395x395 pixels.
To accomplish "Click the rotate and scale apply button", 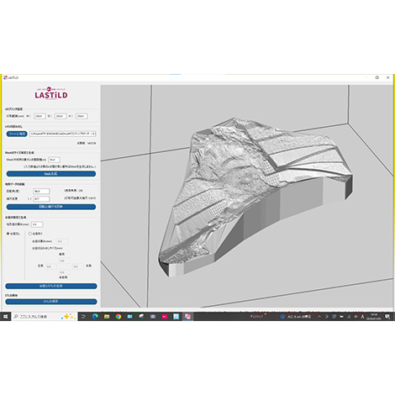I will pos(51,207).
